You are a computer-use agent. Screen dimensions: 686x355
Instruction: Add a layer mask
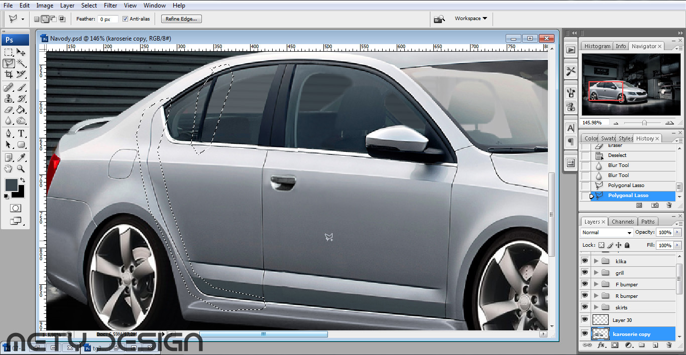pos(614,345)
